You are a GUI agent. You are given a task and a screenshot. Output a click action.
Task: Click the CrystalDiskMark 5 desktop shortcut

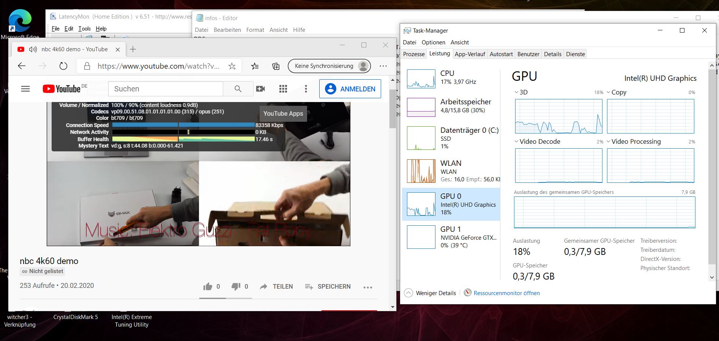76,317
